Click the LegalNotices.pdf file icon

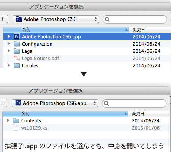tap(17, 58)
